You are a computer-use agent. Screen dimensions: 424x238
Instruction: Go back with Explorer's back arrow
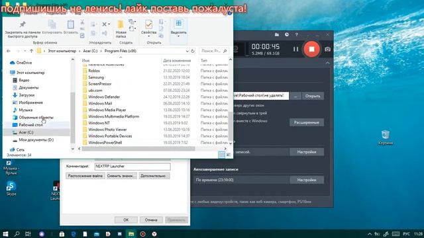(9, 51)
